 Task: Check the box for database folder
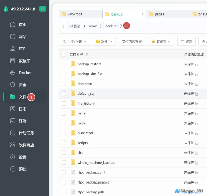64,84
